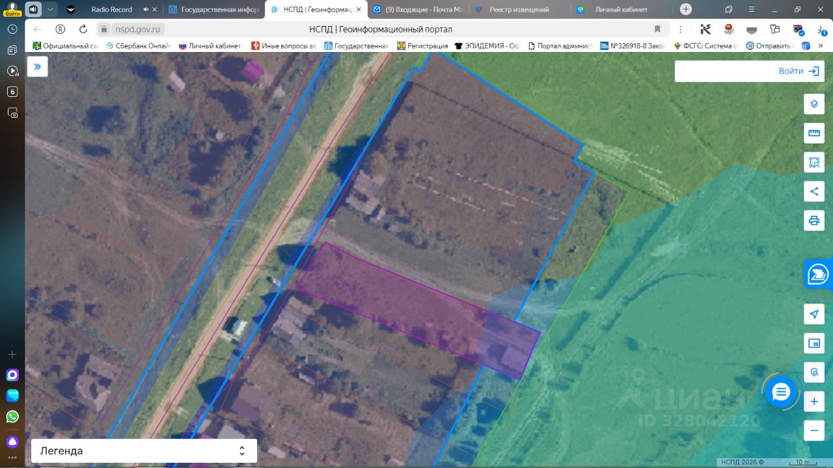Open the blue side feedback widget
833x468 pixels.
point(819,274)
